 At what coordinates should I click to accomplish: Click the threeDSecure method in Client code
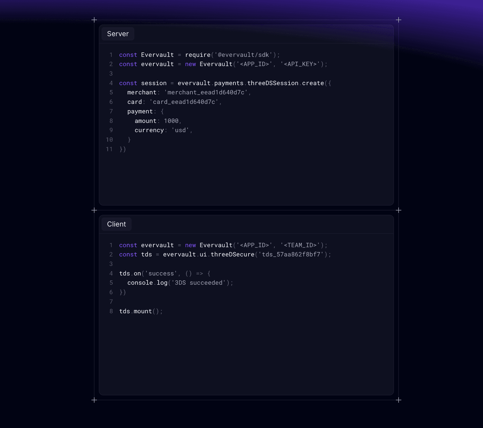(x=232, y=255)
